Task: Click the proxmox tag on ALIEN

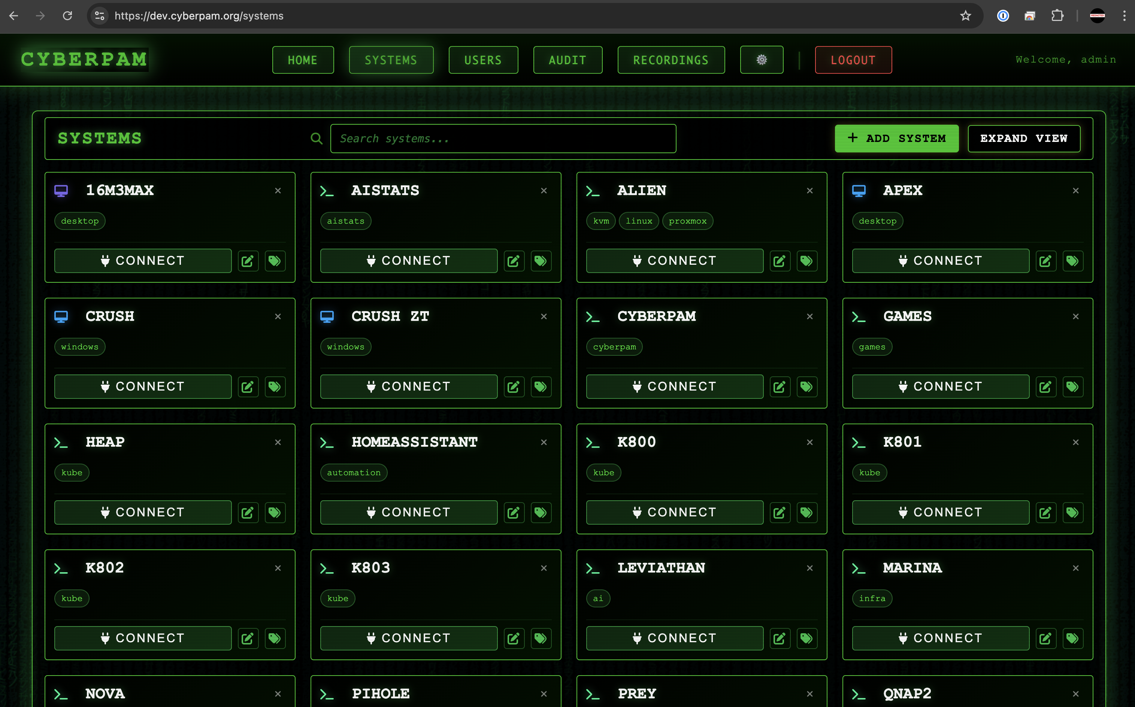Action: (x=687, y=221)
